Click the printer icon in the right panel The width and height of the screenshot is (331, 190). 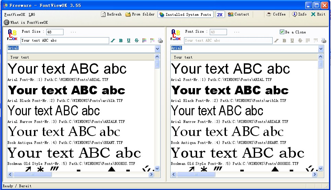[323, 41]
